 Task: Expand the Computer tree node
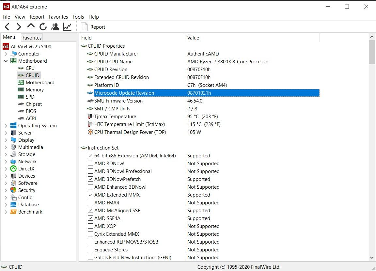(x=6, y=54)
